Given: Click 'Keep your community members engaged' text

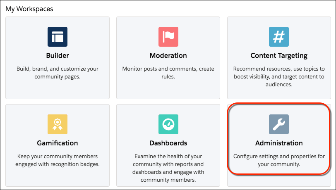Looking at the screenshot, I should (58, 160).
